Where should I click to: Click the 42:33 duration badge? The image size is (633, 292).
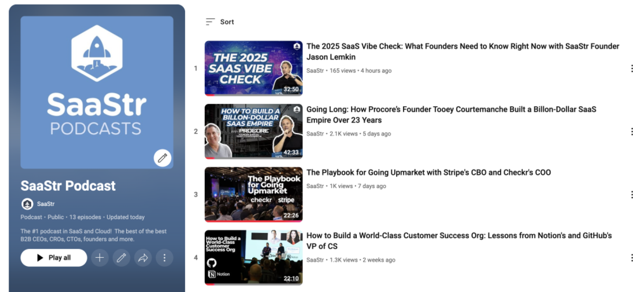click(x=291, y=152)
